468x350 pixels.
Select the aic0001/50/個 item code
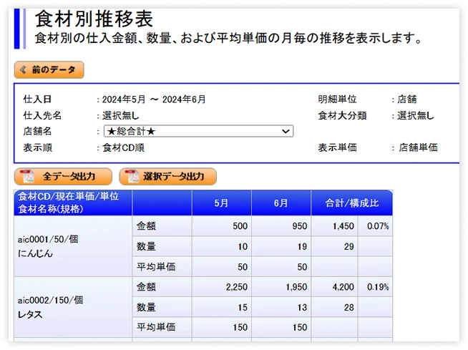[x=48, y=239]
